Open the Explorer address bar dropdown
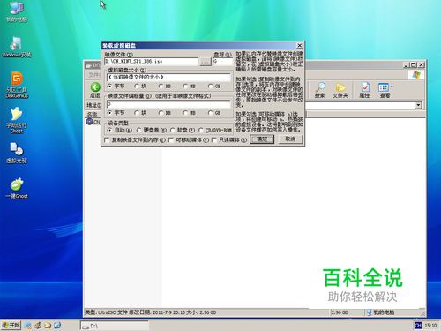 coord(418,105)
